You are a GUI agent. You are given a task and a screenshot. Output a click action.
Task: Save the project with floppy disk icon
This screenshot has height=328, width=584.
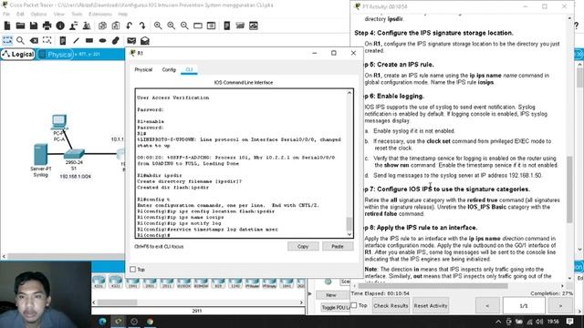pyautogui.click(x=34, y=26)
